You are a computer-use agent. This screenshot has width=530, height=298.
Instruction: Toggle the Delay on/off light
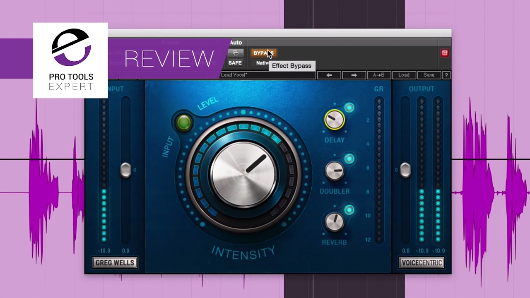click(x=349, y=108)
